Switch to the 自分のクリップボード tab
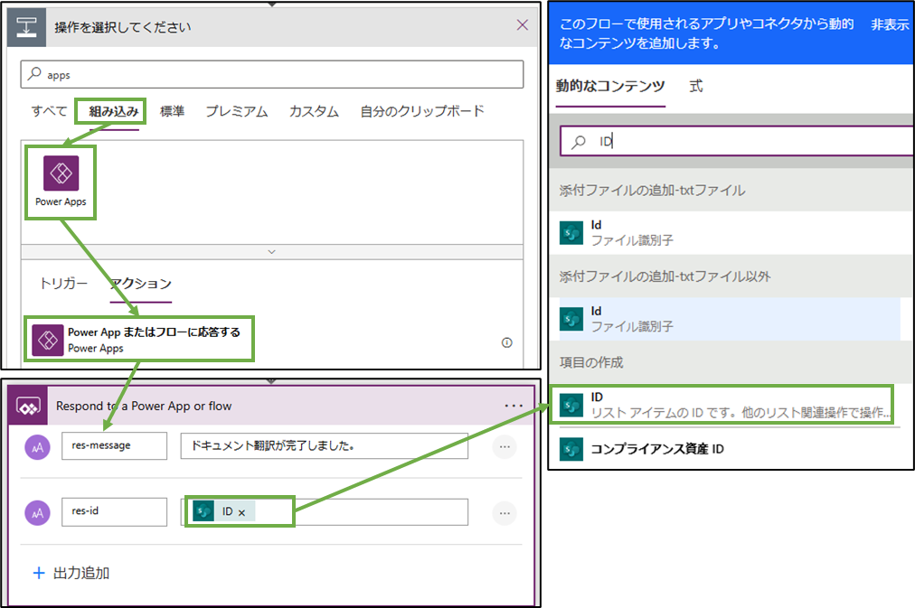 pos(422,111)
